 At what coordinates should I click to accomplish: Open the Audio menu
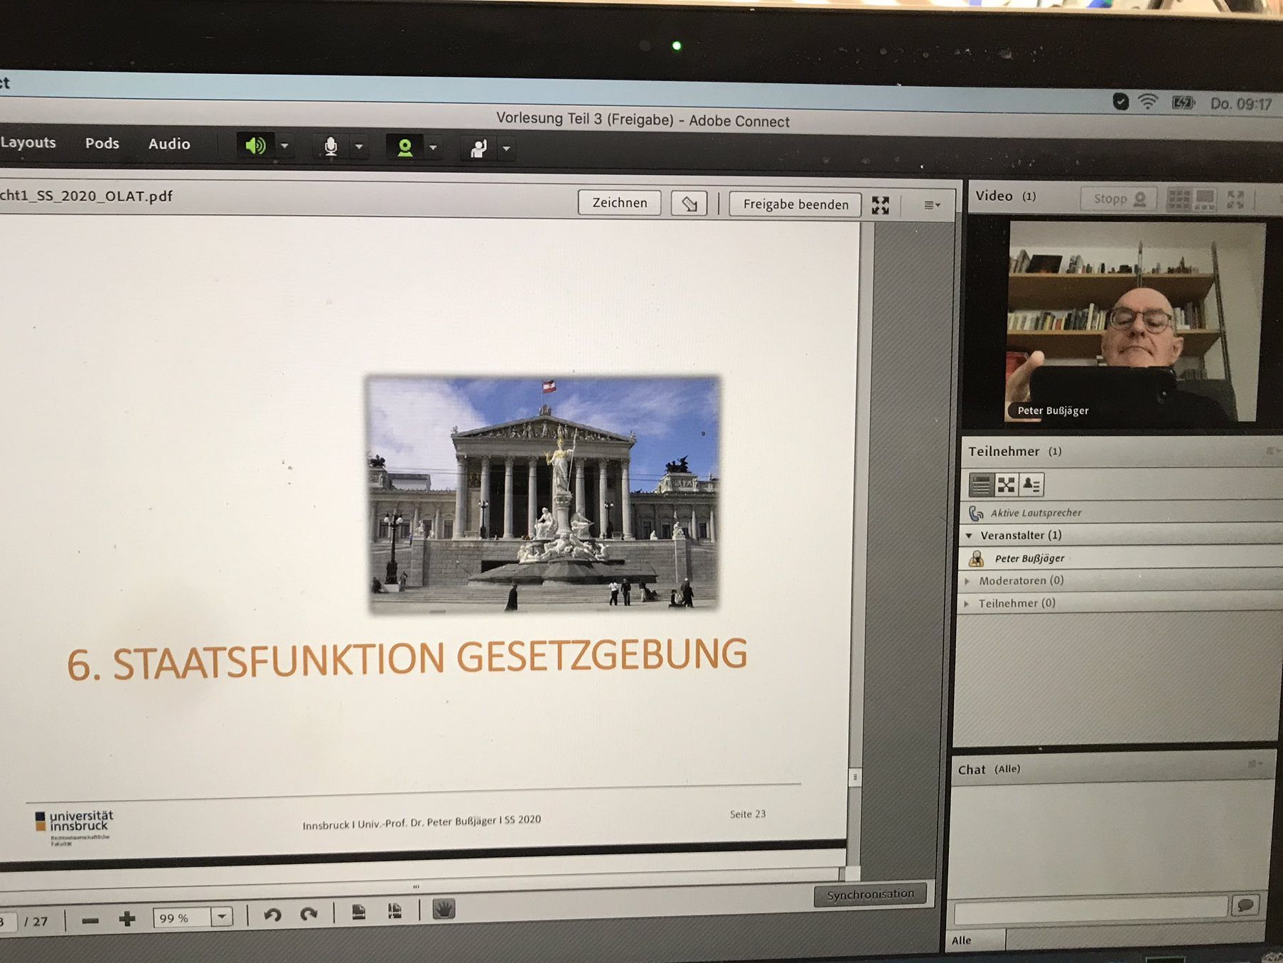tap(169, 144)
